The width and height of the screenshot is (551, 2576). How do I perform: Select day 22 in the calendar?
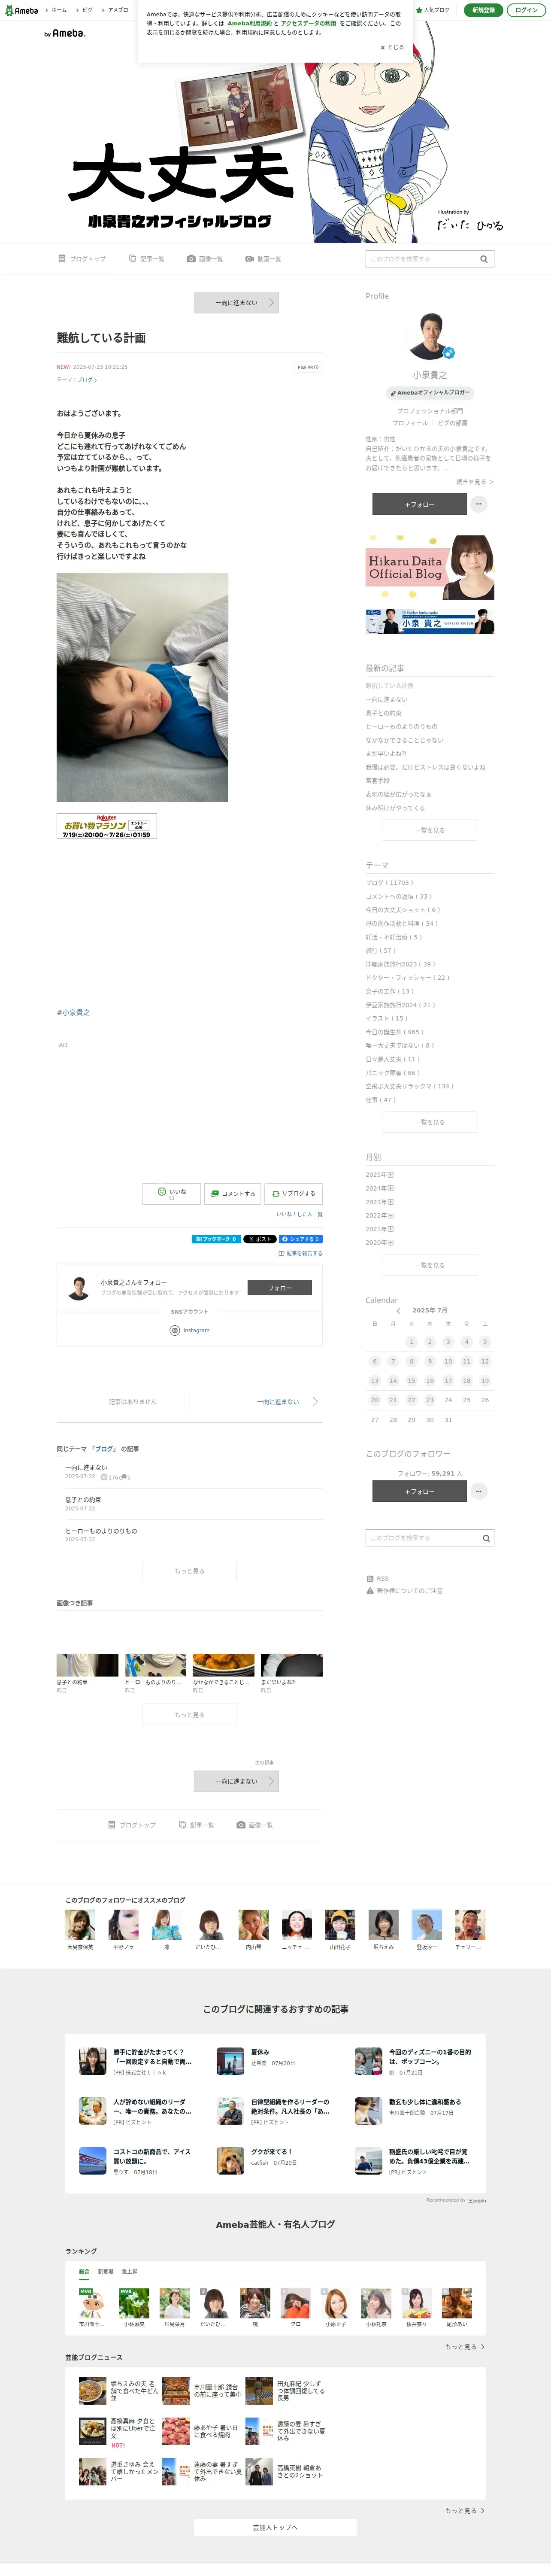[411, 1400]
